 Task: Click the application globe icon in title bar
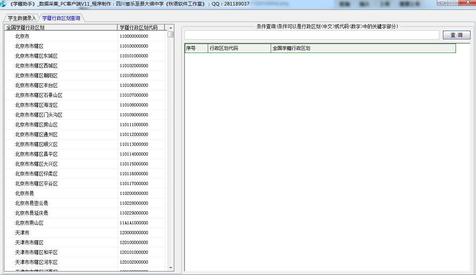3,4
